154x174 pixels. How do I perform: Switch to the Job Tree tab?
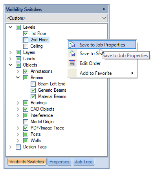[x=84, y=162]
